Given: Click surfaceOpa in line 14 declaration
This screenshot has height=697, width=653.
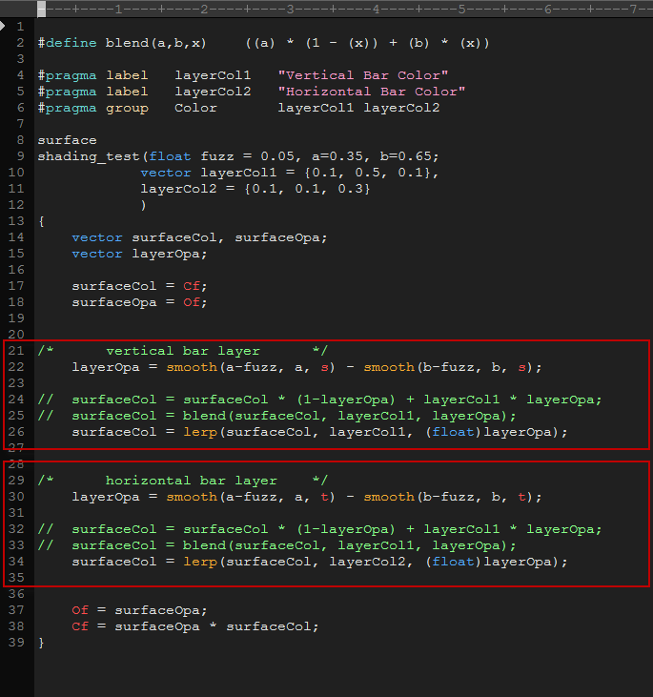Looking at the screenshot, I should coord(277,237).
